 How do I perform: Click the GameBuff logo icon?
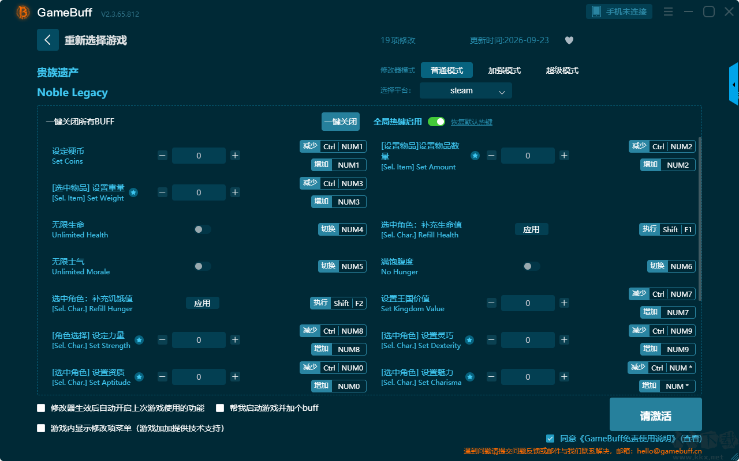coord(23,12)
